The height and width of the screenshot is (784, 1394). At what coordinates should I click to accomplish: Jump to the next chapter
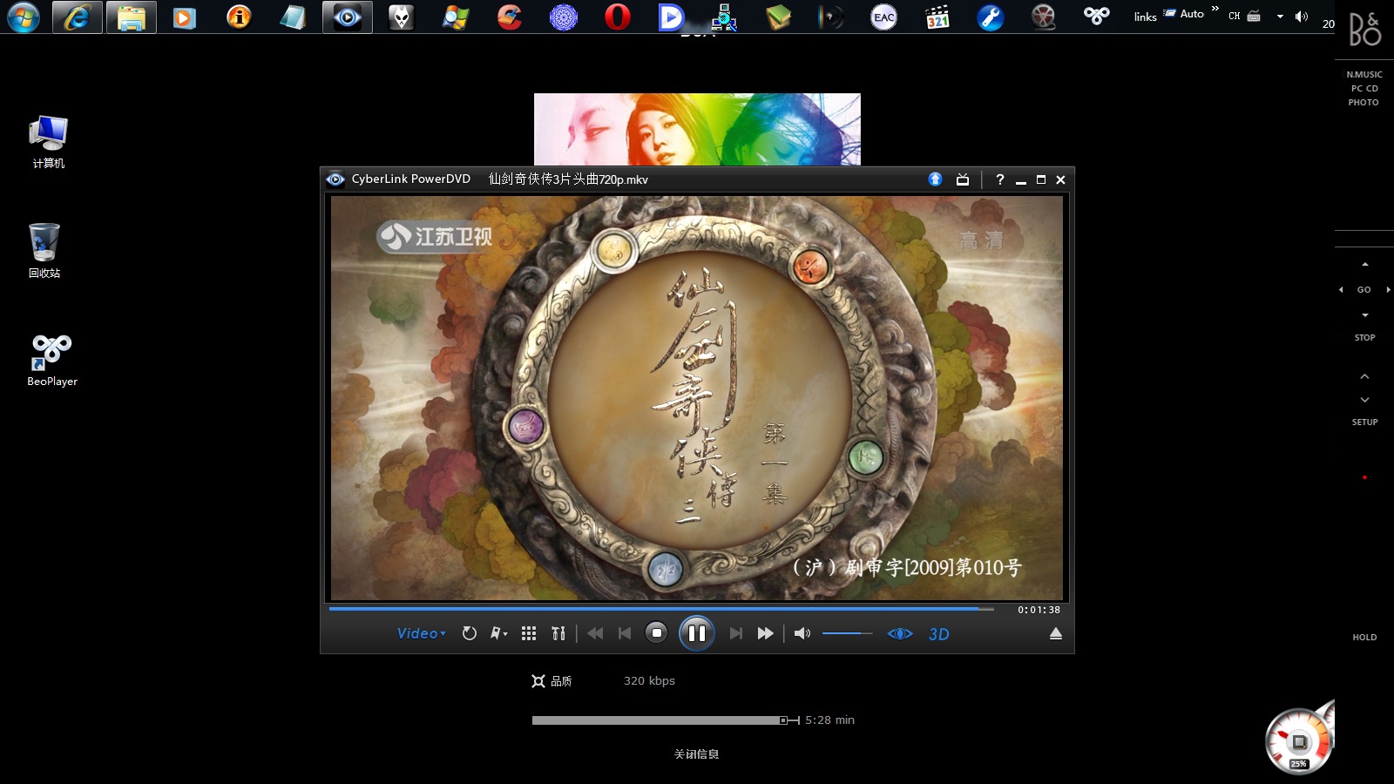point(736,633)
